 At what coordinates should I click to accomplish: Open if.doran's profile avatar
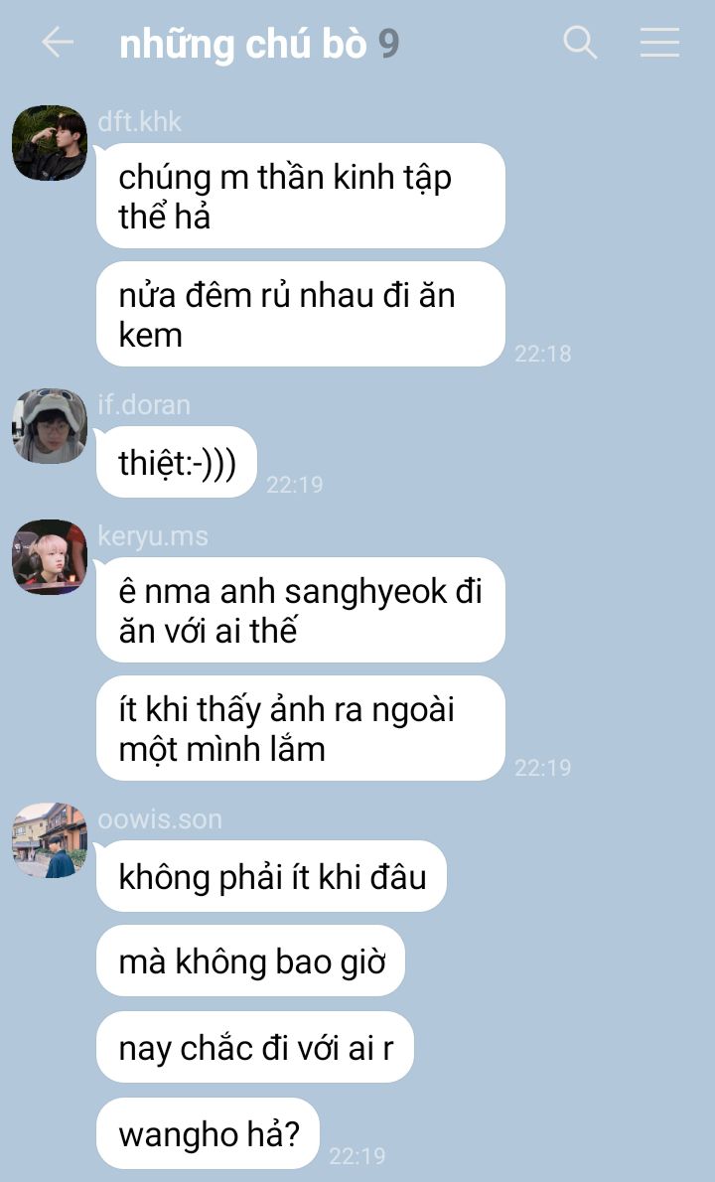point(50,426)
